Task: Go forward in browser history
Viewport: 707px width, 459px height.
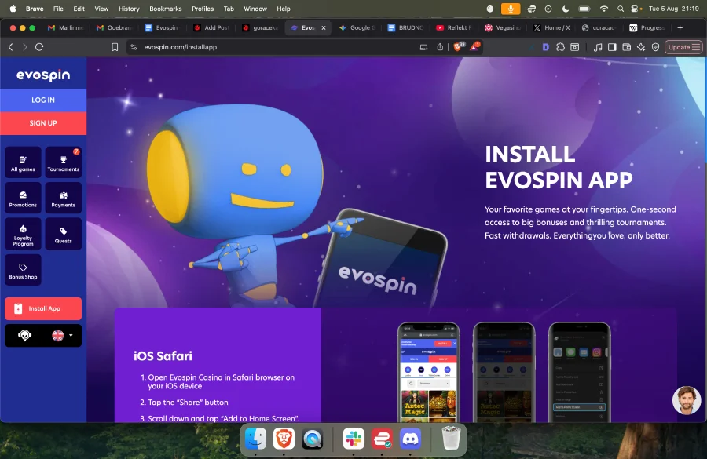Action: (25, 47)
